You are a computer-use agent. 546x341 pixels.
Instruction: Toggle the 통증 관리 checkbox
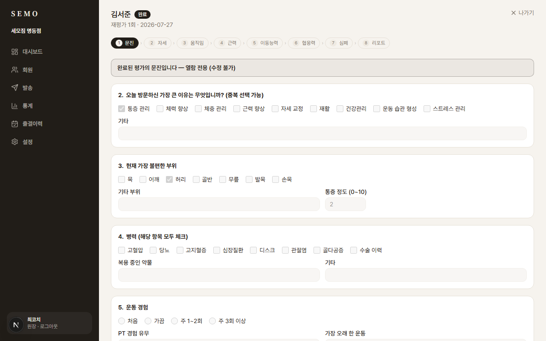(122, 109)
